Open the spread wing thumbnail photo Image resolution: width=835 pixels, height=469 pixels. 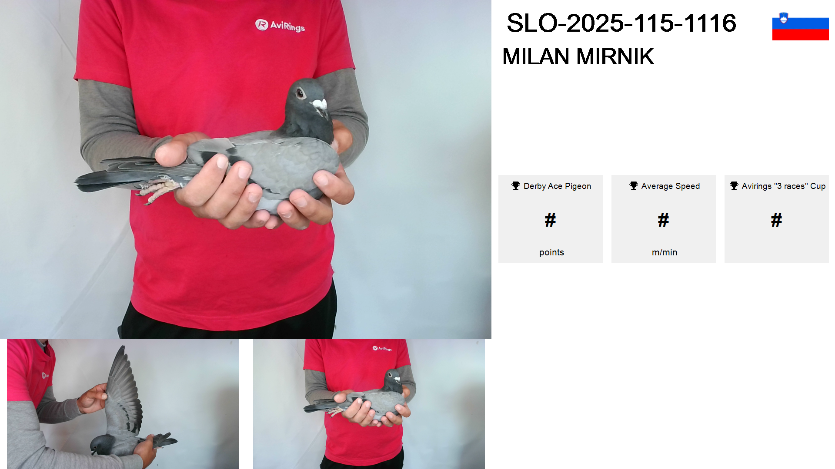[123, 404]
